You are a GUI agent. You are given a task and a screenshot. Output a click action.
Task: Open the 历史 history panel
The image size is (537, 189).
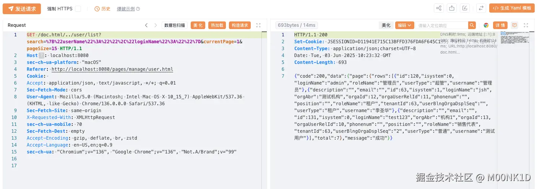coord(102,9)
